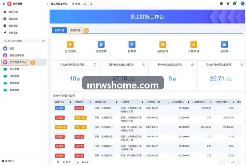Collapse sidebar with the double-chevron icon
Viewport: 246px width, 165px height.
[x=47, y=4]
